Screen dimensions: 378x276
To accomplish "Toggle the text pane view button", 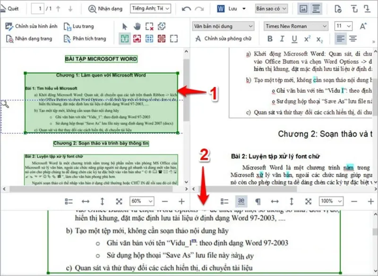I will (316, 9).
